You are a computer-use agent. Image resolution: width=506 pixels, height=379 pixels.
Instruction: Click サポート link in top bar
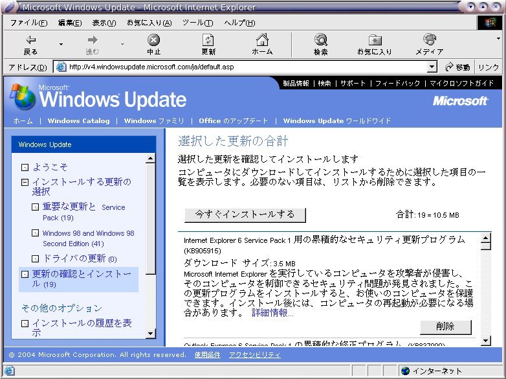353,84
